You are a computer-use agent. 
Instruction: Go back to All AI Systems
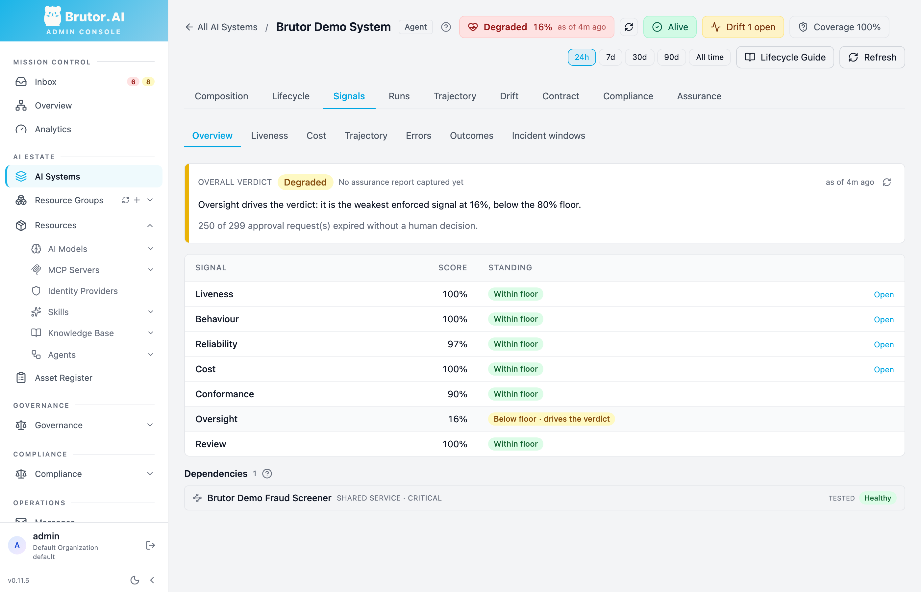221,27
